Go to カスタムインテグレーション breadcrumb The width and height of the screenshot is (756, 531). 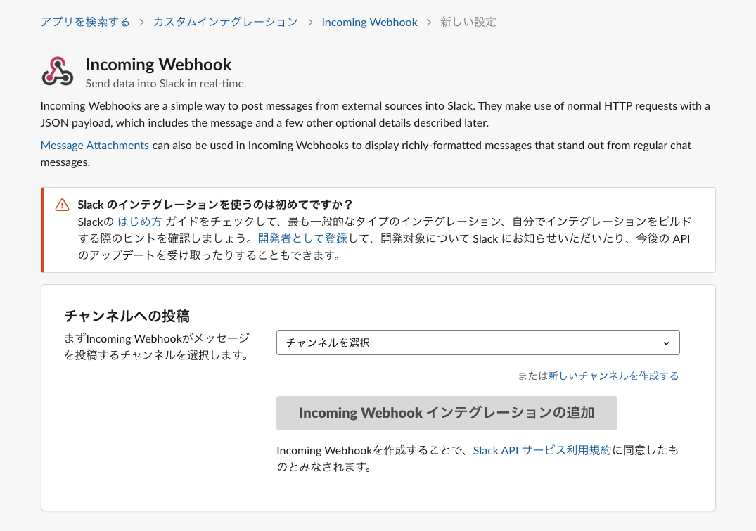click(225, 22)
